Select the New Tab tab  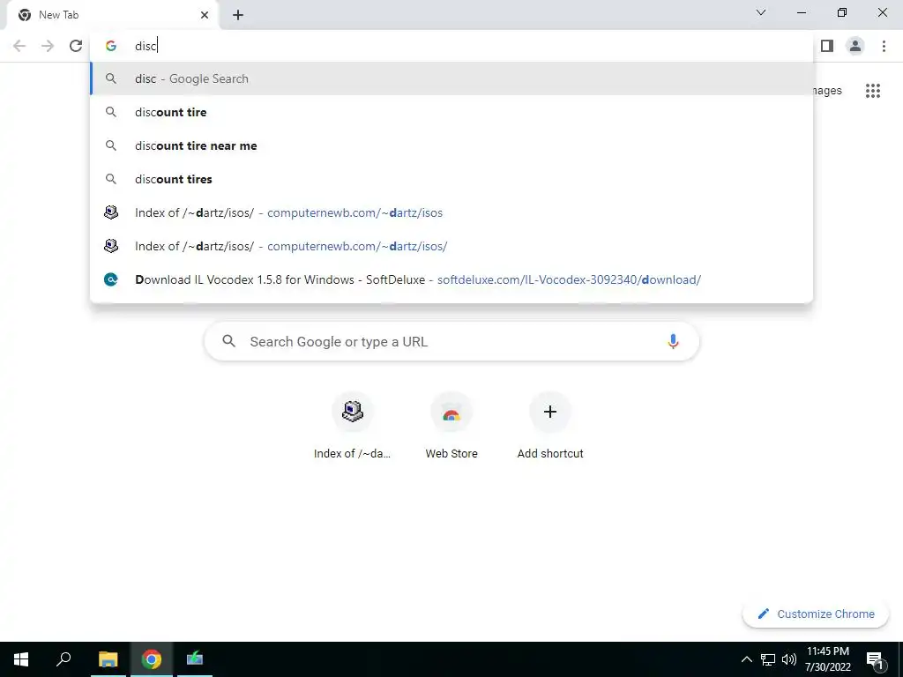pos(113,15)
